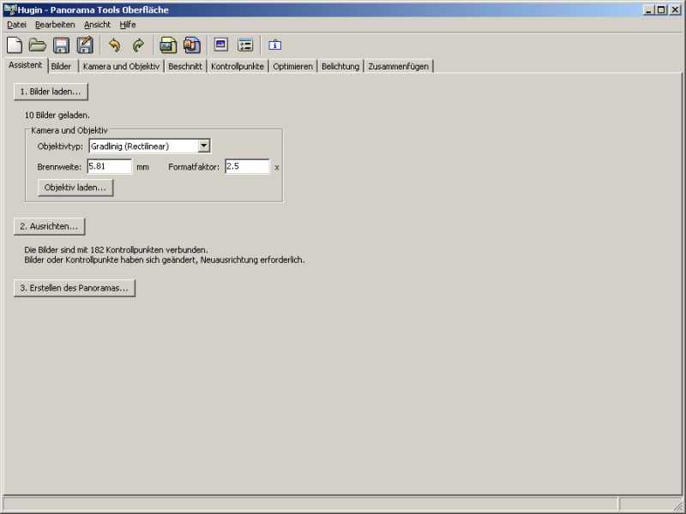Save project with the floppy disk icon

(61, 45)
